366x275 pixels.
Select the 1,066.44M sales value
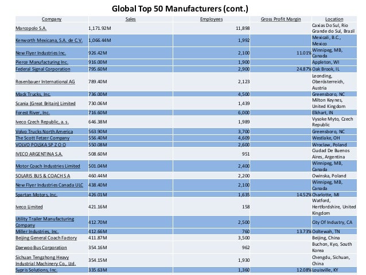[100, 40]
